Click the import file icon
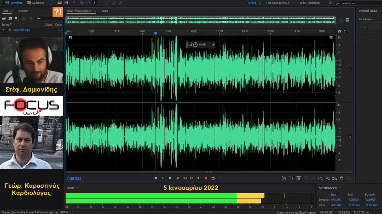This screenshot has width=382, height=214. click(x=10, y=18)
